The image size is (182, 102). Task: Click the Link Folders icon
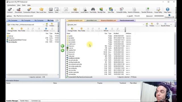coord(75,10)
